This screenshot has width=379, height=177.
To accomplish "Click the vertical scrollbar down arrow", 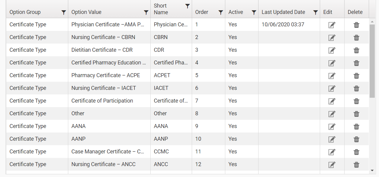I will [372, 171].
